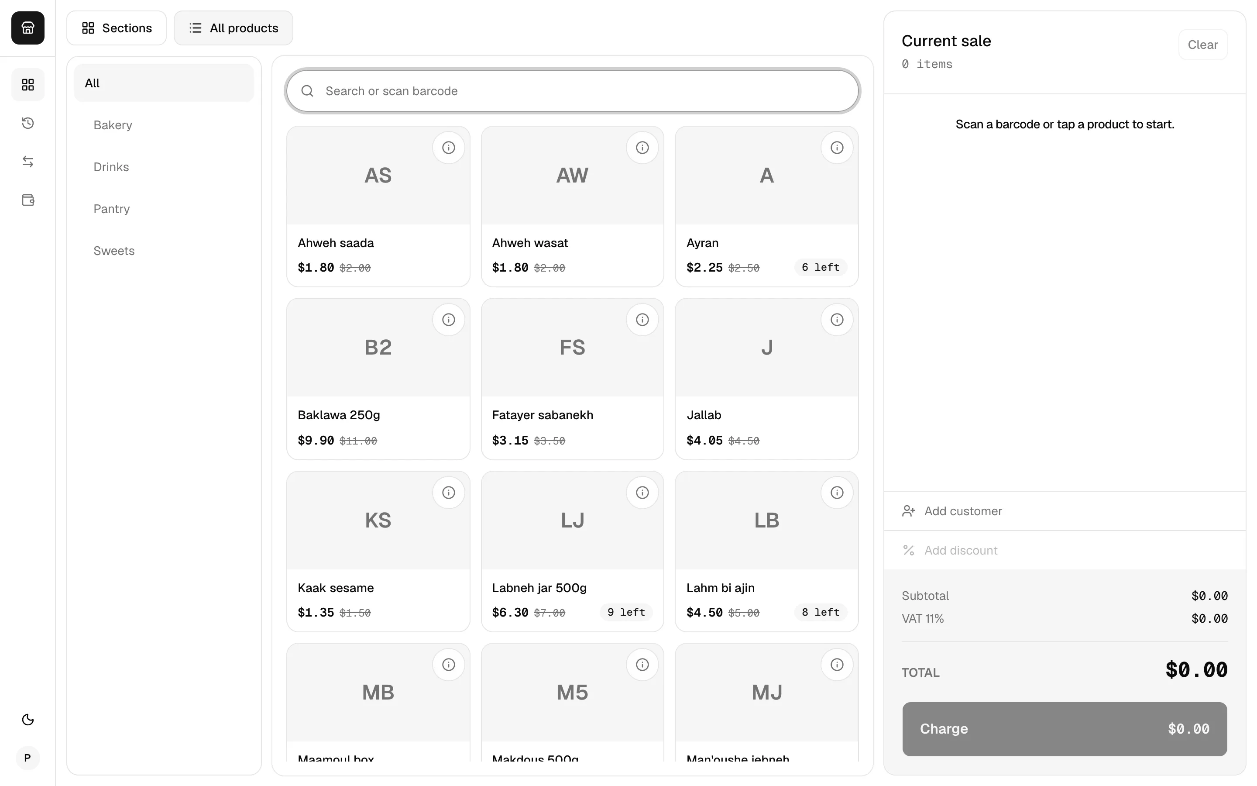Click the 'VAT 11%' label

923,619
